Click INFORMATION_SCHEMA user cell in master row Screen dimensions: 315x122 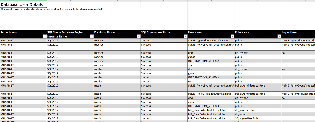pos(211,61)
